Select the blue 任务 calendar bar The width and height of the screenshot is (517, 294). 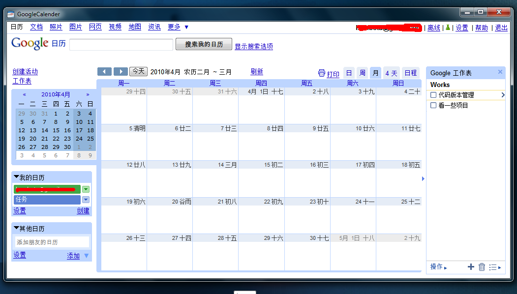click(x=47, y=200)
